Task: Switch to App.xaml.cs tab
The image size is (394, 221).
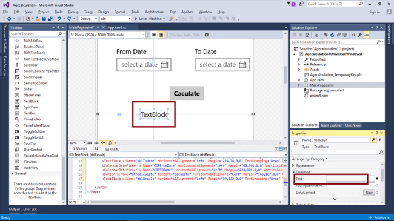Action: pyautogui.click(x=117, y=28)
